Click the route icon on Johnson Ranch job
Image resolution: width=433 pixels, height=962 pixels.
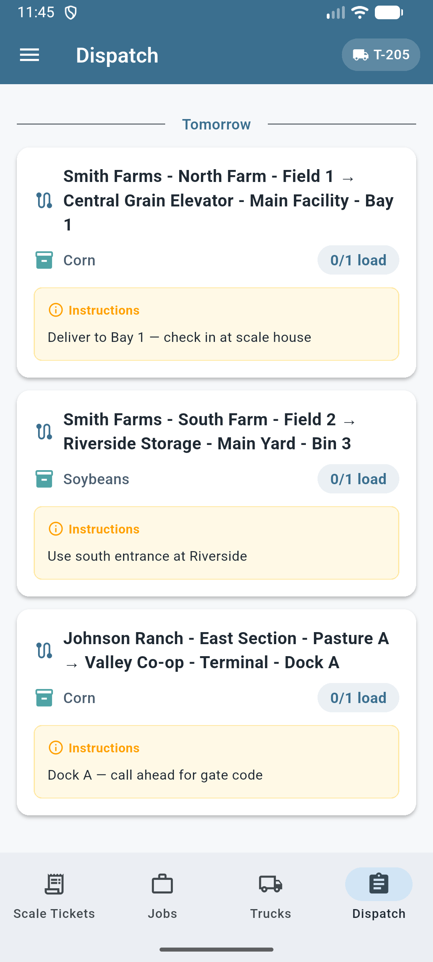pyautogui.click(x=44, y=651)
